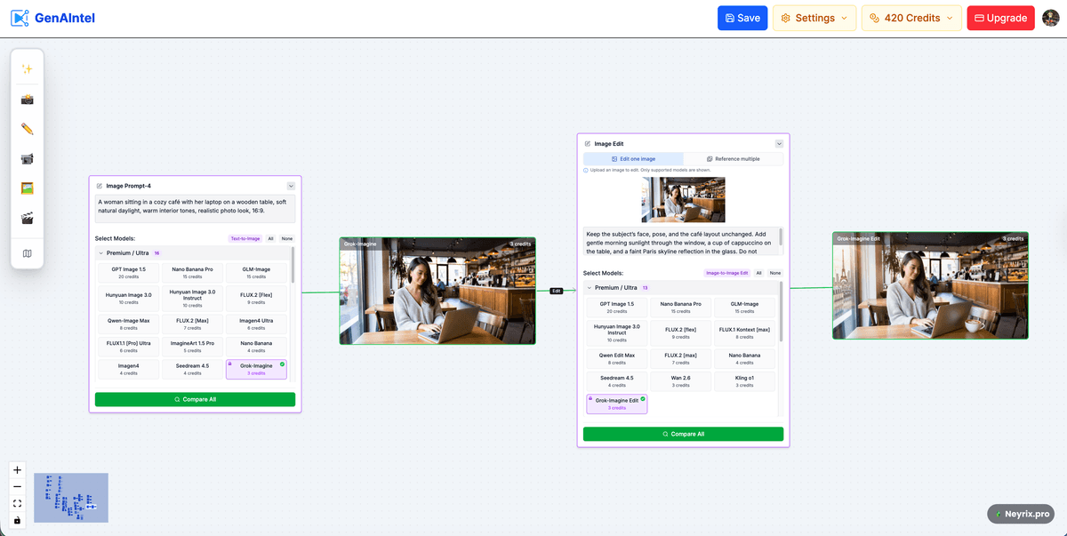Image resolution: width=1067 pixels, height=536 pixels.
Task: Switch to Reference multiple tab
Action: [734, 159]
